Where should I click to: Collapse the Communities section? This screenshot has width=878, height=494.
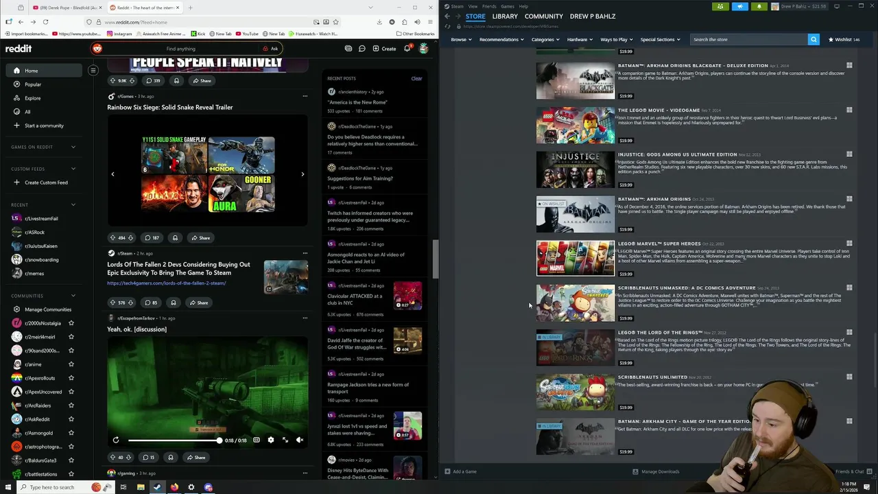point(73,296)
